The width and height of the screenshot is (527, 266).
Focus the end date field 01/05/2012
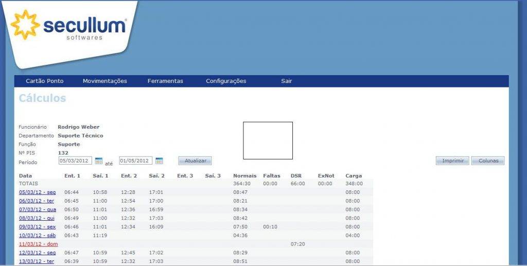pos(136,161)
